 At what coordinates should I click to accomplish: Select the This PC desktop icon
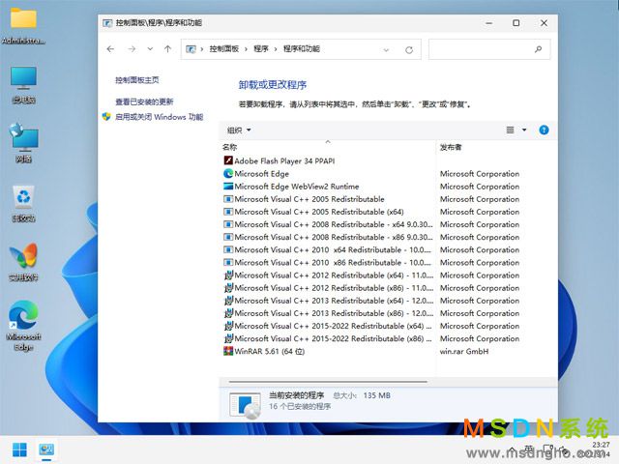coord(23,85)
